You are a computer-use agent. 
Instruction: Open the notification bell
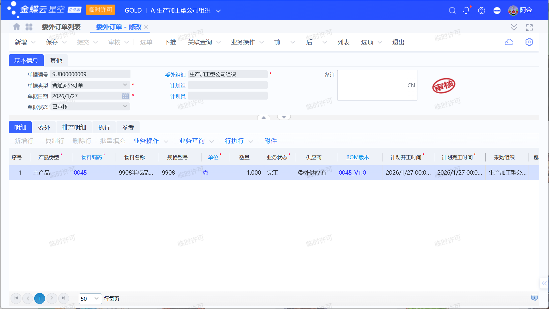point(466,11)
